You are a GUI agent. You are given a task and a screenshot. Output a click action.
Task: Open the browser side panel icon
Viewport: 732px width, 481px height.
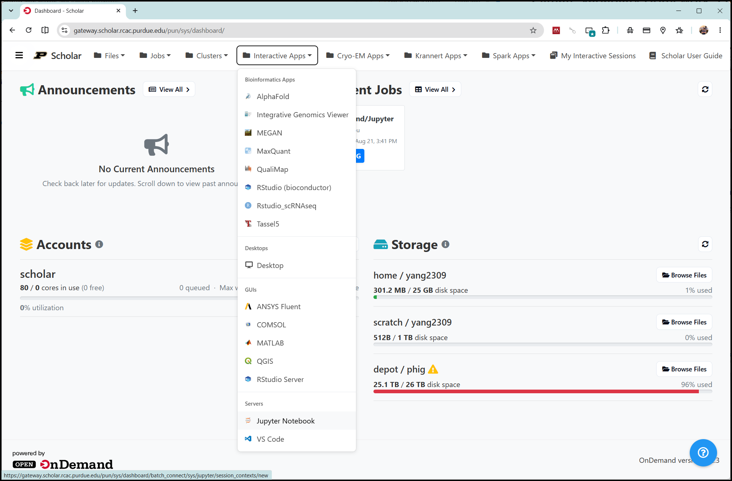[x=45, y=30]
